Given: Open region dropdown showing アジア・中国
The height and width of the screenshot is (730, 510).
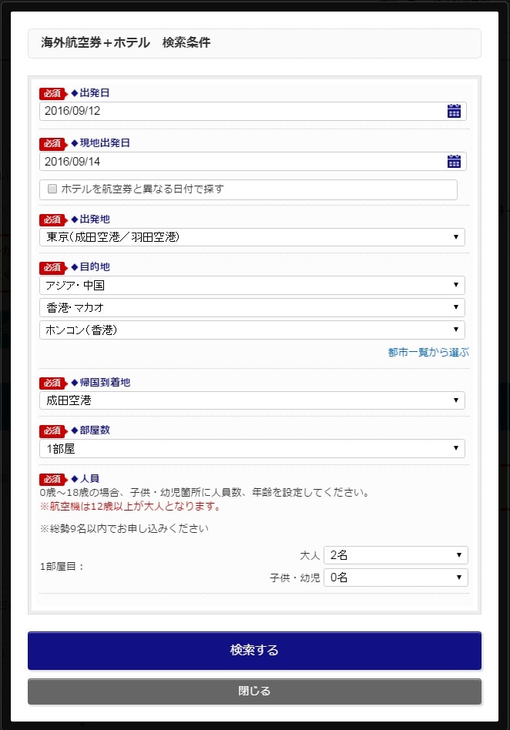Looking at the screenshot, I should click(252, 285).
